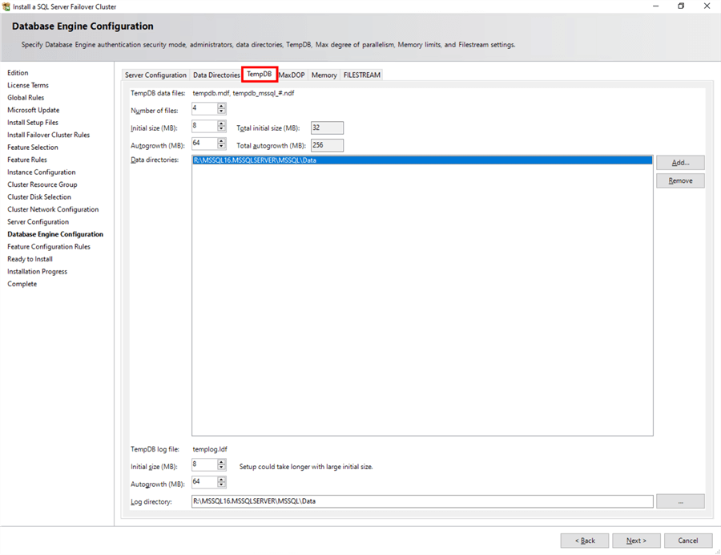Screen dimensions: 721x555
Task: Decrease Number of files with down arrow
Action: point(222,111)
